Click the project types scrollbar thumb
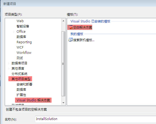This screenshot has height=124, width=156. [x=63, y=64]
